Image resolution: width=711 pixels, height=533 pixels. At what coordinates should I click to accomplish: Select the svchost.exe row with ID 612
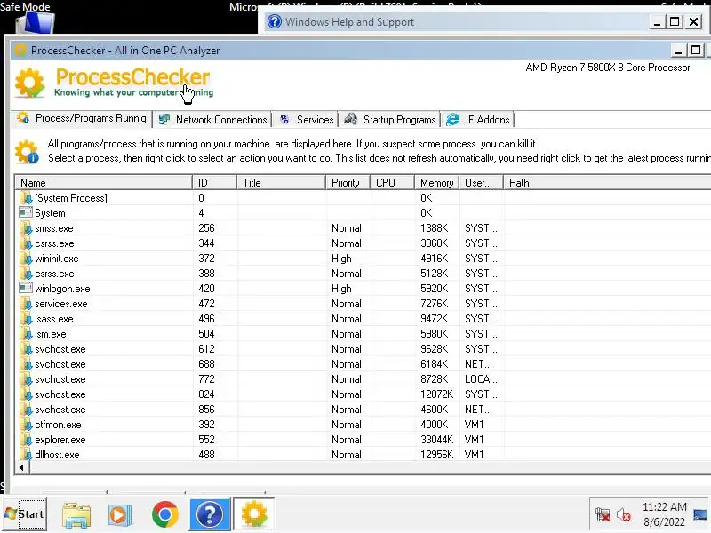click(363, 349)
